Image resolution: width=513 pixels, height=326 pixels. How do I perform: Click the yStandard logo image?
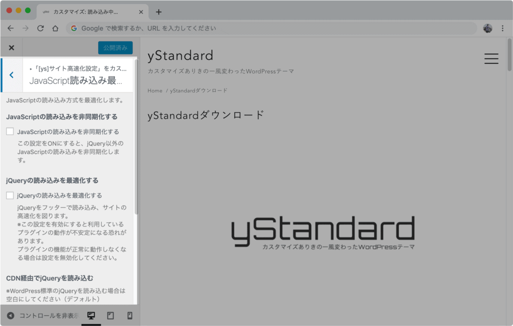point(323,232)
